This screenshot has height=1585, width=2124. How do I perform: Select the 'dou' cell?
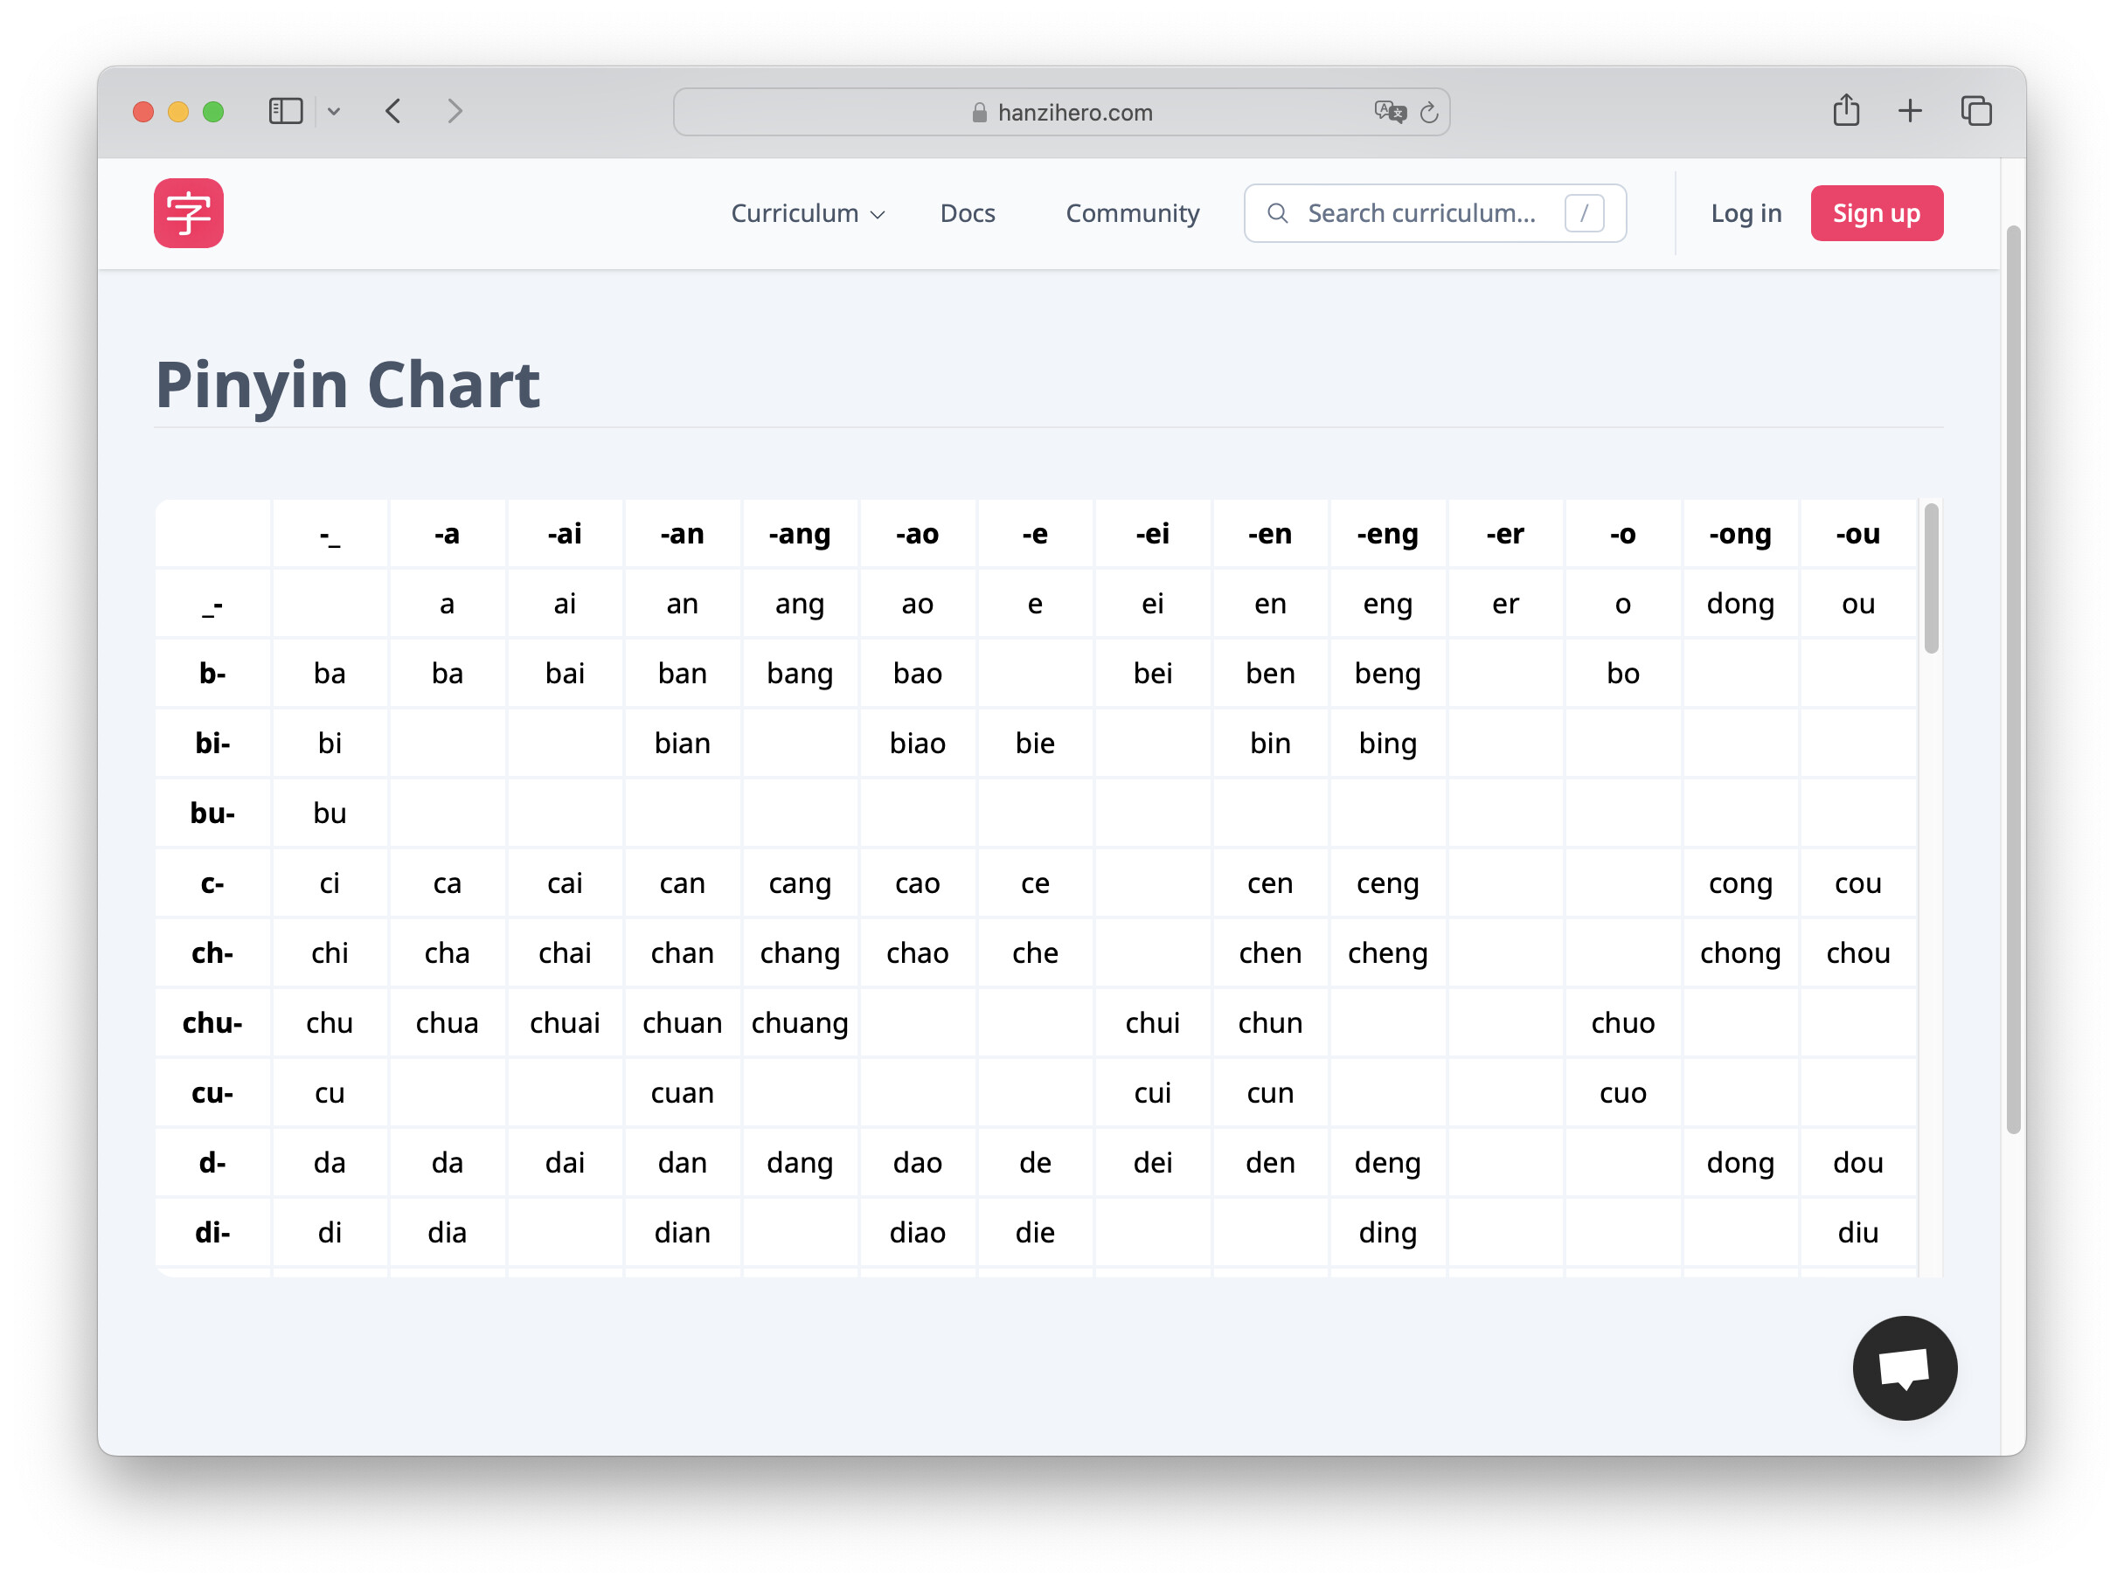pos(1857,1163)
